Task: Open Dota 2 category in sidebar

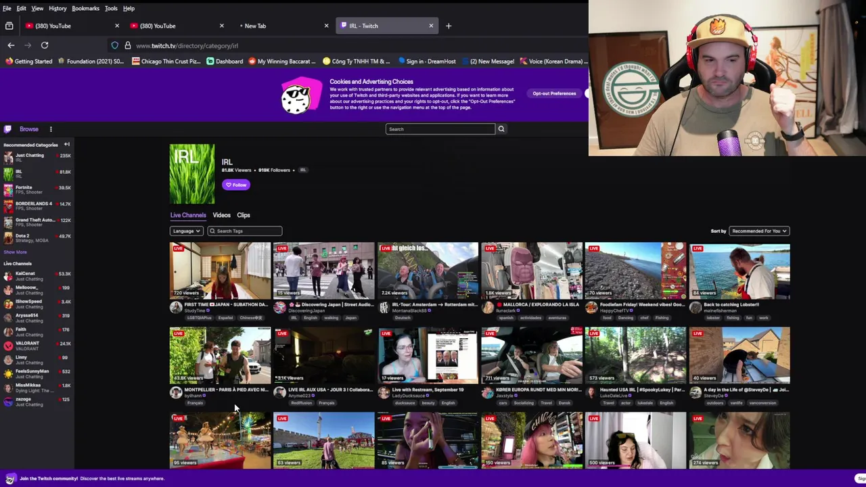Action: (37, 237)
